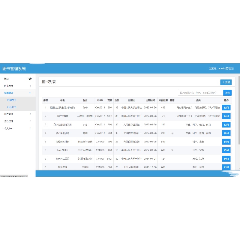Click the ISBN cell CYA008
The width and height of the screenshot is (240, 240).
100,150
